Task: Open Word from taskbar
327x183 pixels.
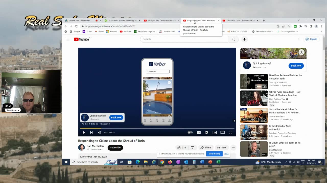Action: [202, 162]
